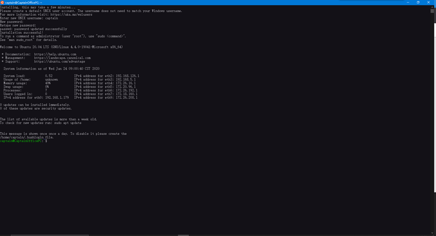Click the Swap usage value 0%
The width and height of the screenshot is (436, 236).
click(x=47, y=87)
